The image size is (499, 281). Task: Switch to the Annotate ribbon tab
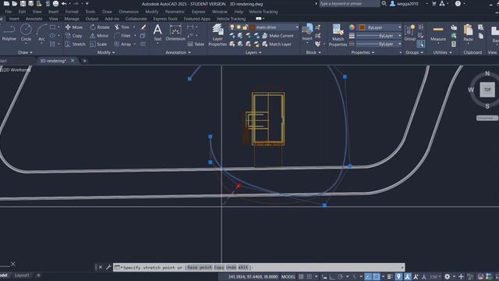point(34,19)
